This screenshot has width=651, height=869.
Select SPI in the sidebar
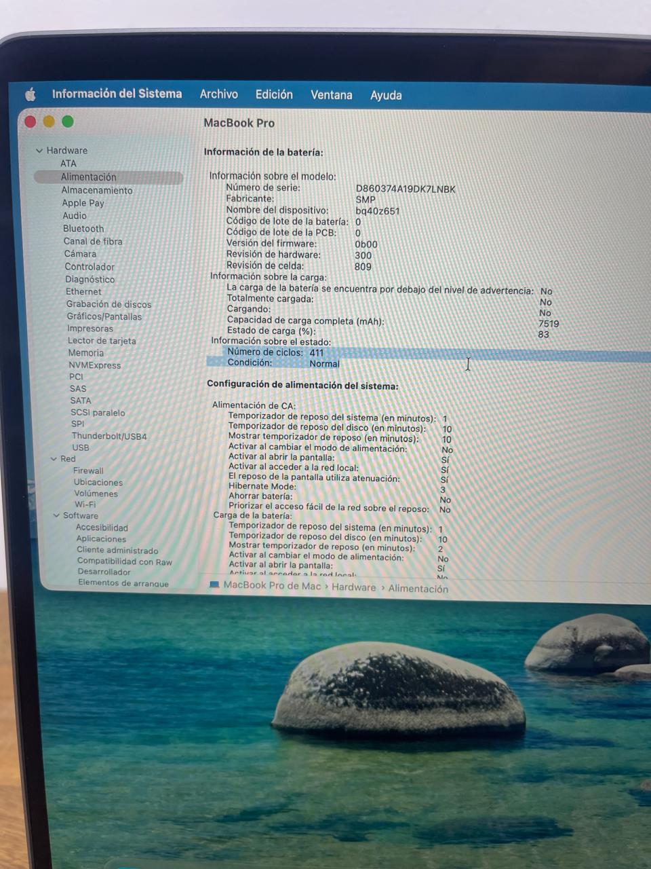pos(78,424)
